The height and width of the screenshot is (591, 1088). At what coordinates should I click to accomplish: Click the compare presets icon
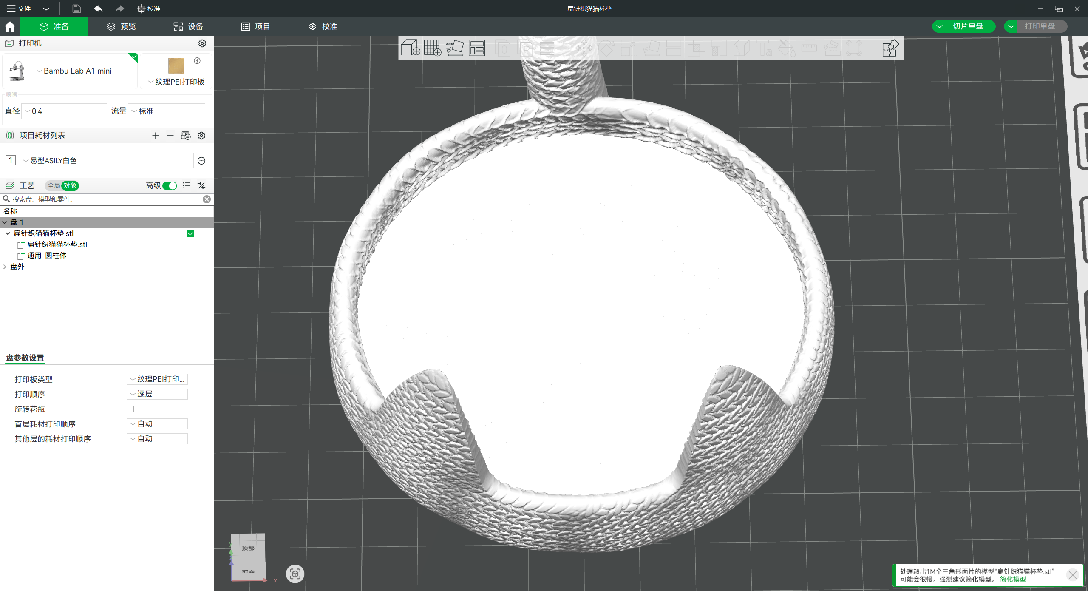[201, 186]
